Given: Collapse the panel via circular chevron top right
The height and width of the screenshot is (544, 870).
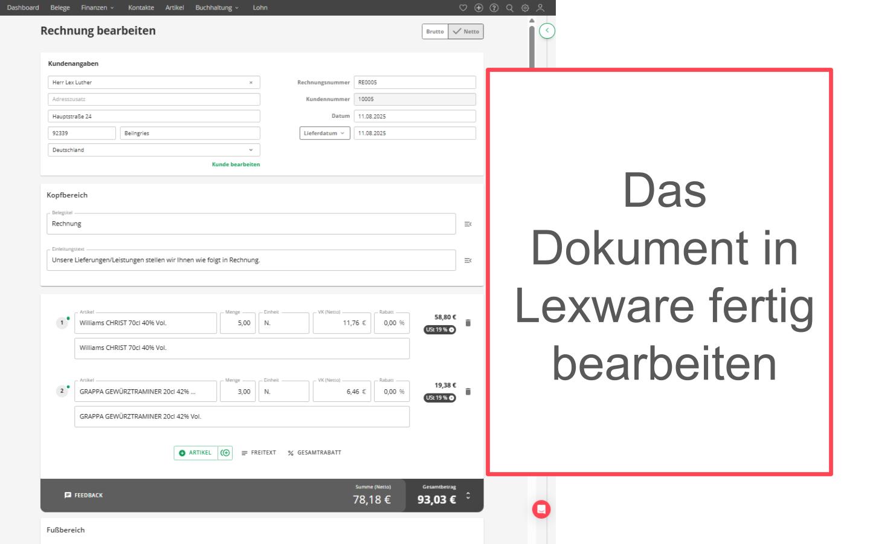Looking at the screenshot, I should [x=548, y=31].
